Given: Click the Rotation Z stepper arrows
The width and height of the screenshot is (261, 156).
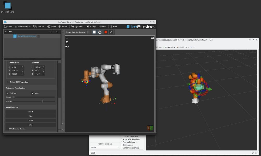Looking at the screenshot, I should (x=43, y=74).
